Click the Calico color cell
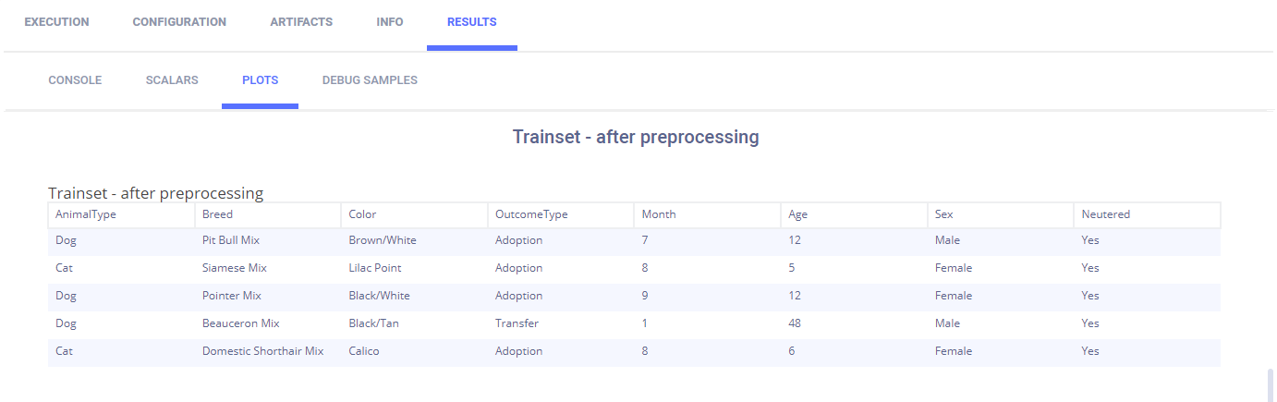1277x402 pixels. (364, 351)
